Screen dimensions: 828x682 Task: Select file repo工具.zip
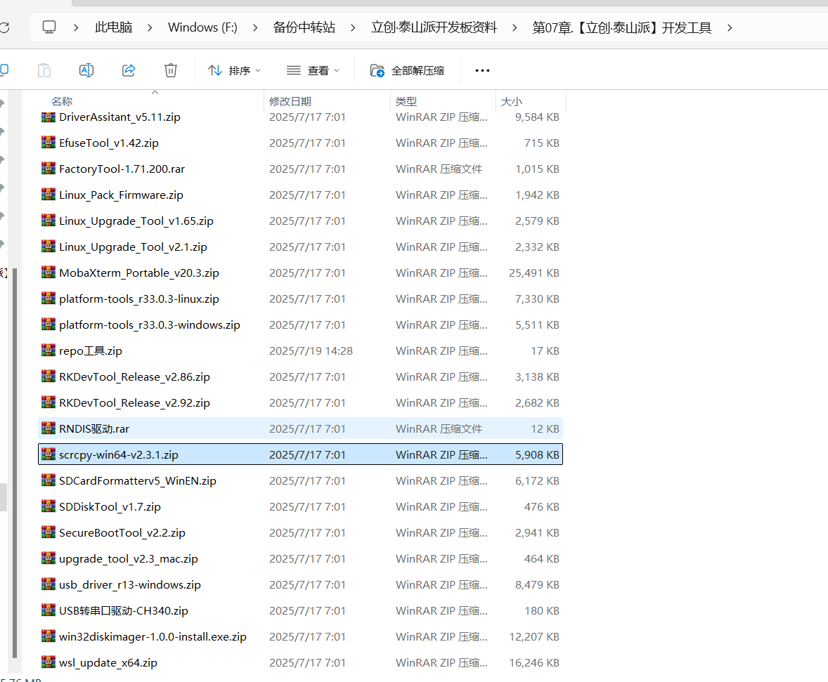point(300,351)
